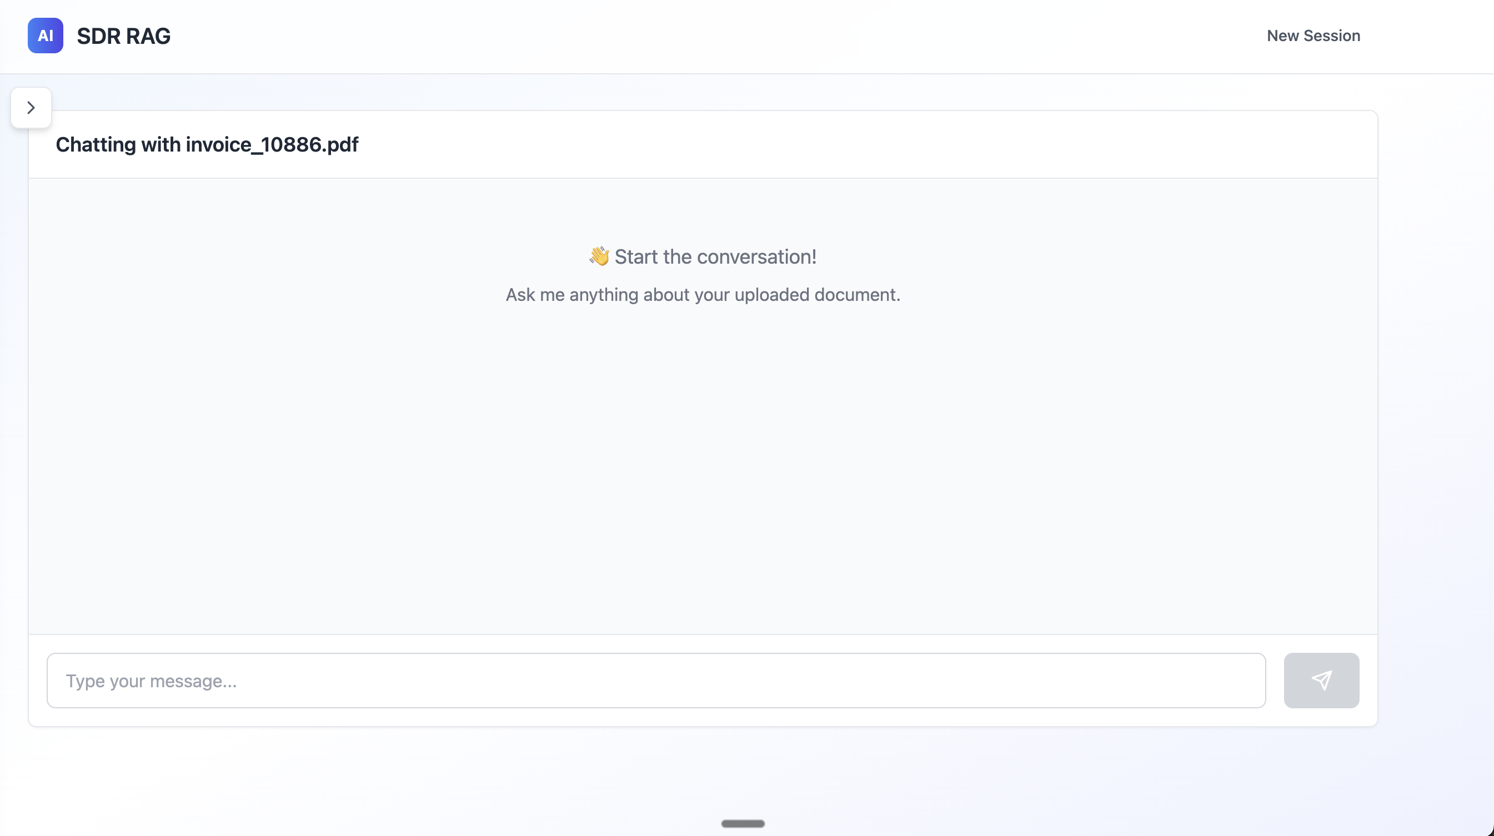Submit message using the gray send button
Image resolution: width=1494 pixels, height=836 pixels.
click(x=1321, y=681)
